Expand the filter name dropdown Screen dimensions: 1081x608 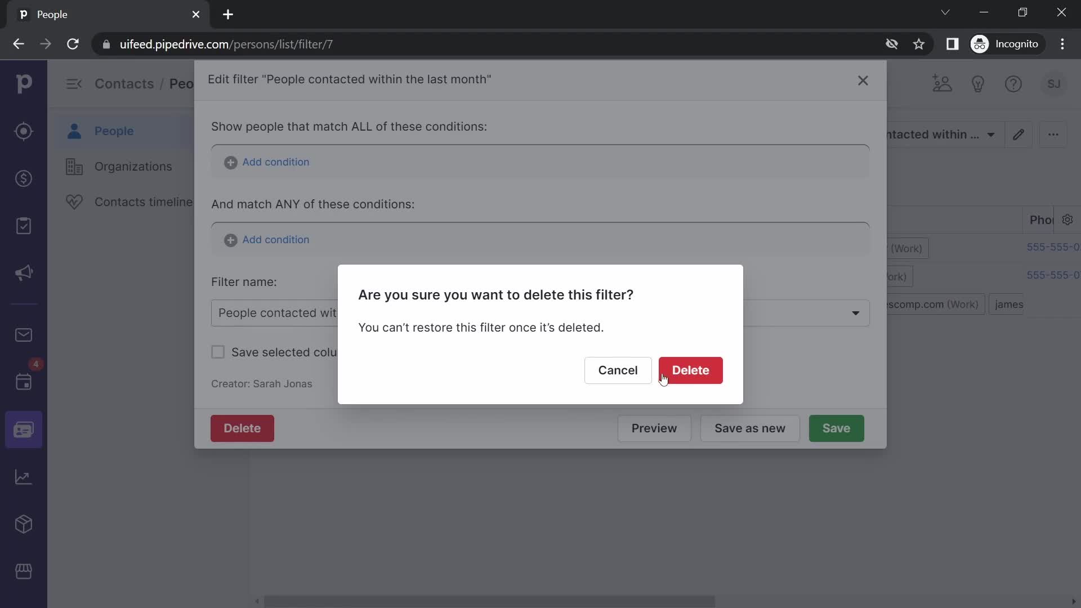tap(856, 312)
